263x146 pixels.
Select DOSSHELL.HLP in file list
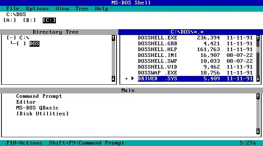click(195, 49)
